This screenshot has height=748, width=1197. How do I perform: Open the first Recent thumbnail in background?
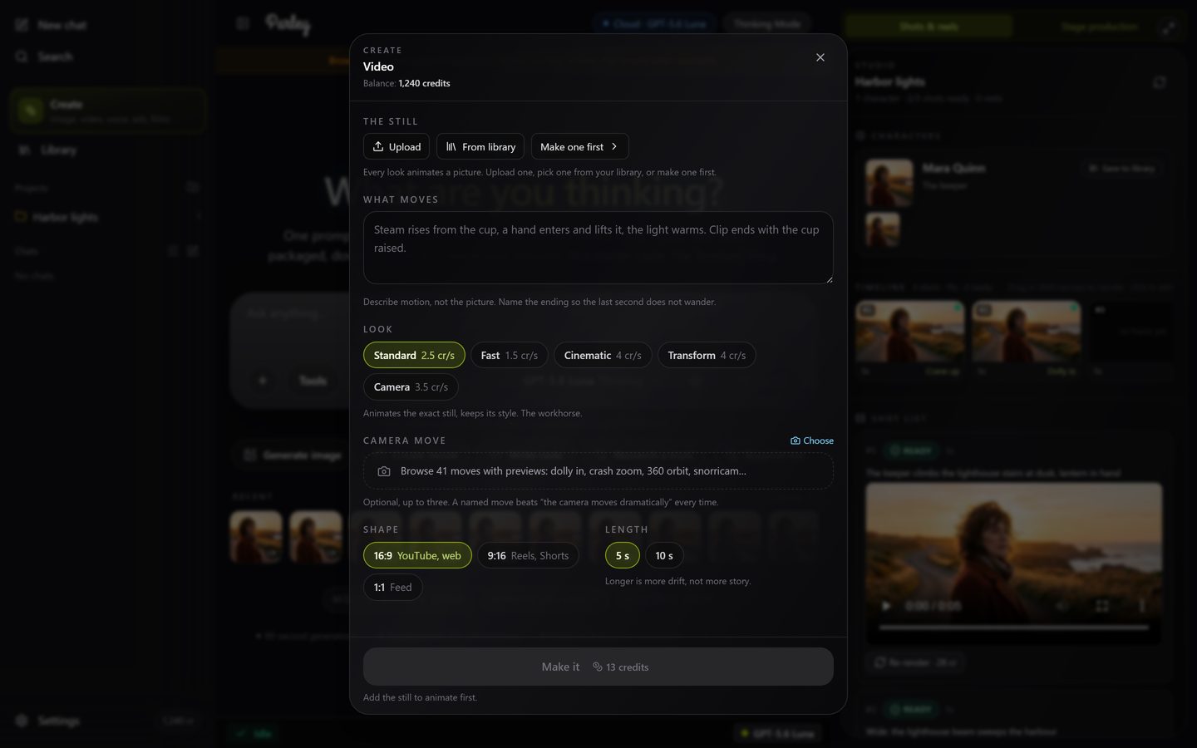255,537
